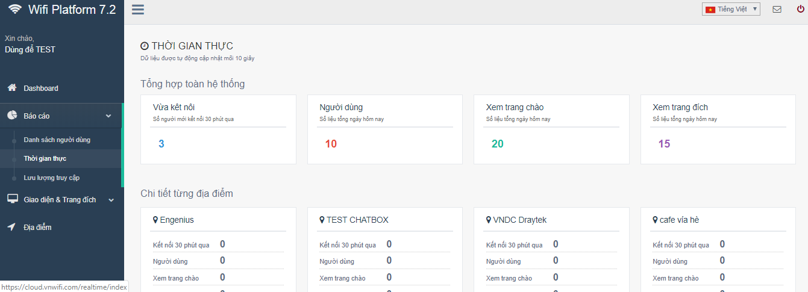The height and width of the screenshot is (292, 808).
Task: Click Số người mới kết nối subtitle
Action: coord(193,119)
